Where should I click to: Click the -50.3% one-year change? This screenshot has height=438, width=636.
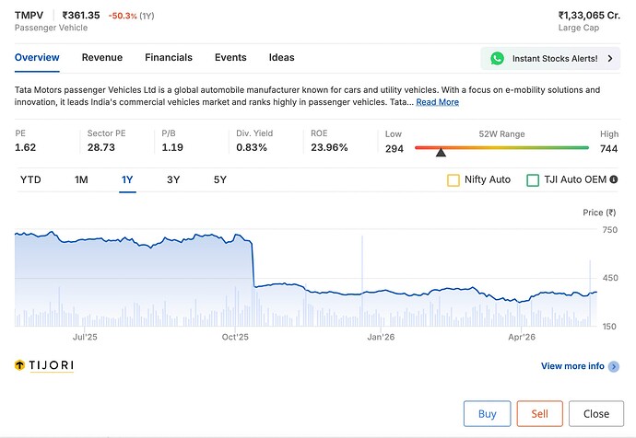click(x=123, y=16)
